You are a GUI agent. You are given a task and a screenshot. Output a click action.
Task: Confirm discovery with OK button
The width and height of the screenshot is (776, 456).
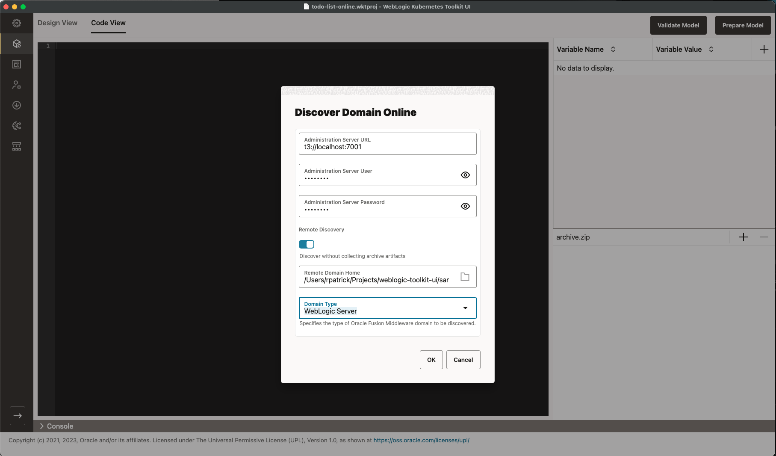(x=431, y=360)
